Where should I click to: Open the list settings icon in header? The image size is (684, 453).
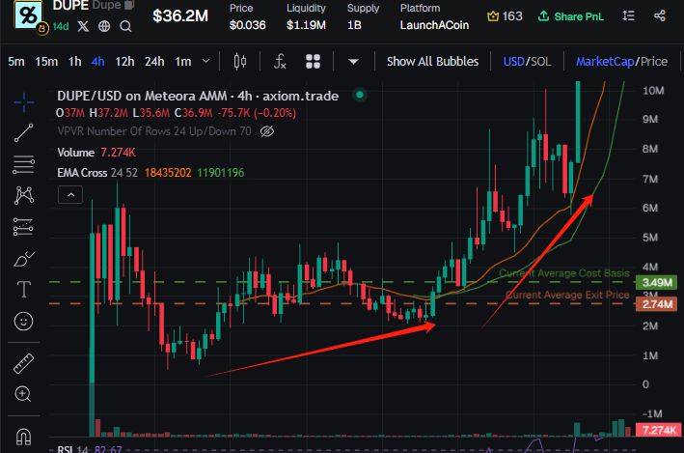tap(629, 16)
